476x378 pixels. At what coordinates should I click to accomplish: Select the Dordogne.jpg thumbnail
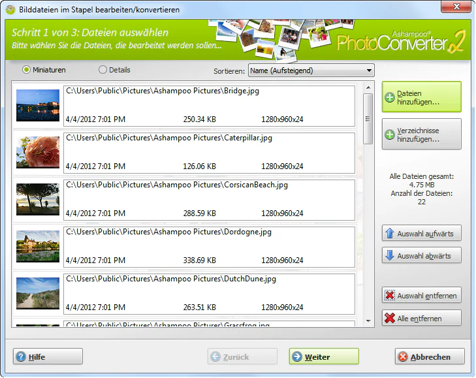[x=38, y=246]
